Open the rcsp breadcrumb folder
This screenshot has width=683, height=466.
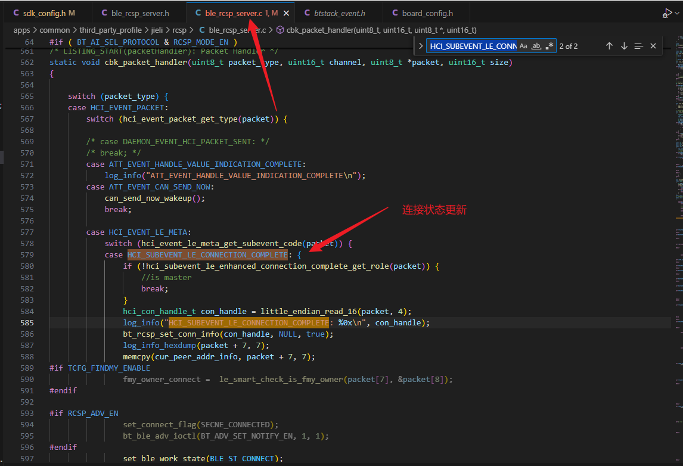tap(179, 30)
